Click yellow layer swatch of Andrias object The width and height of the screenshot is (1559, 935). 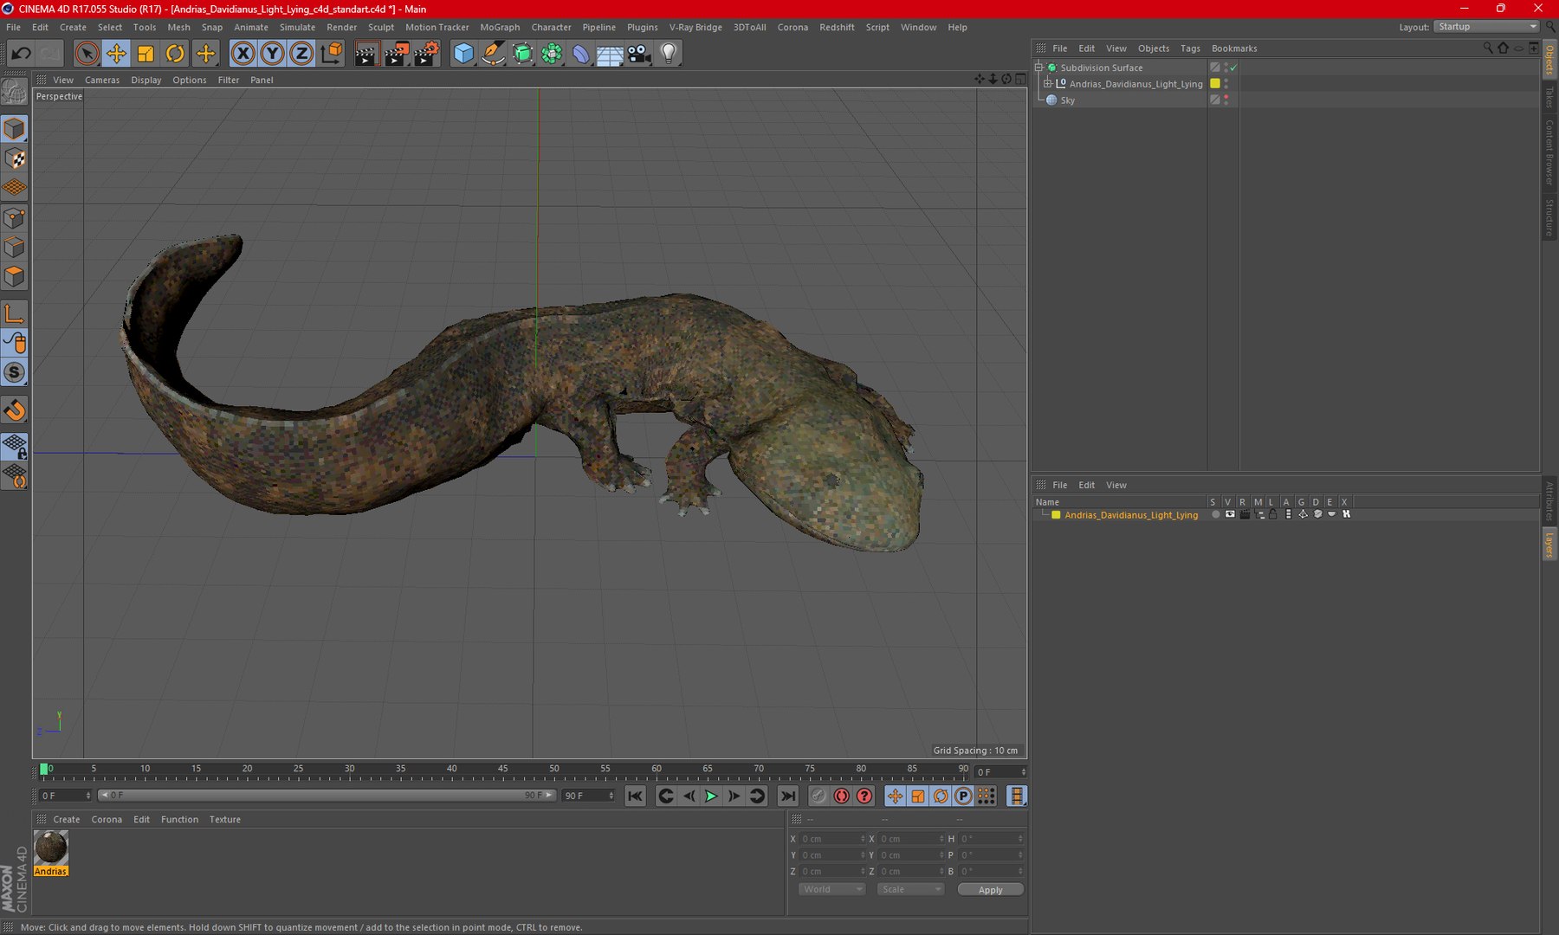(x=1215, y=84)
